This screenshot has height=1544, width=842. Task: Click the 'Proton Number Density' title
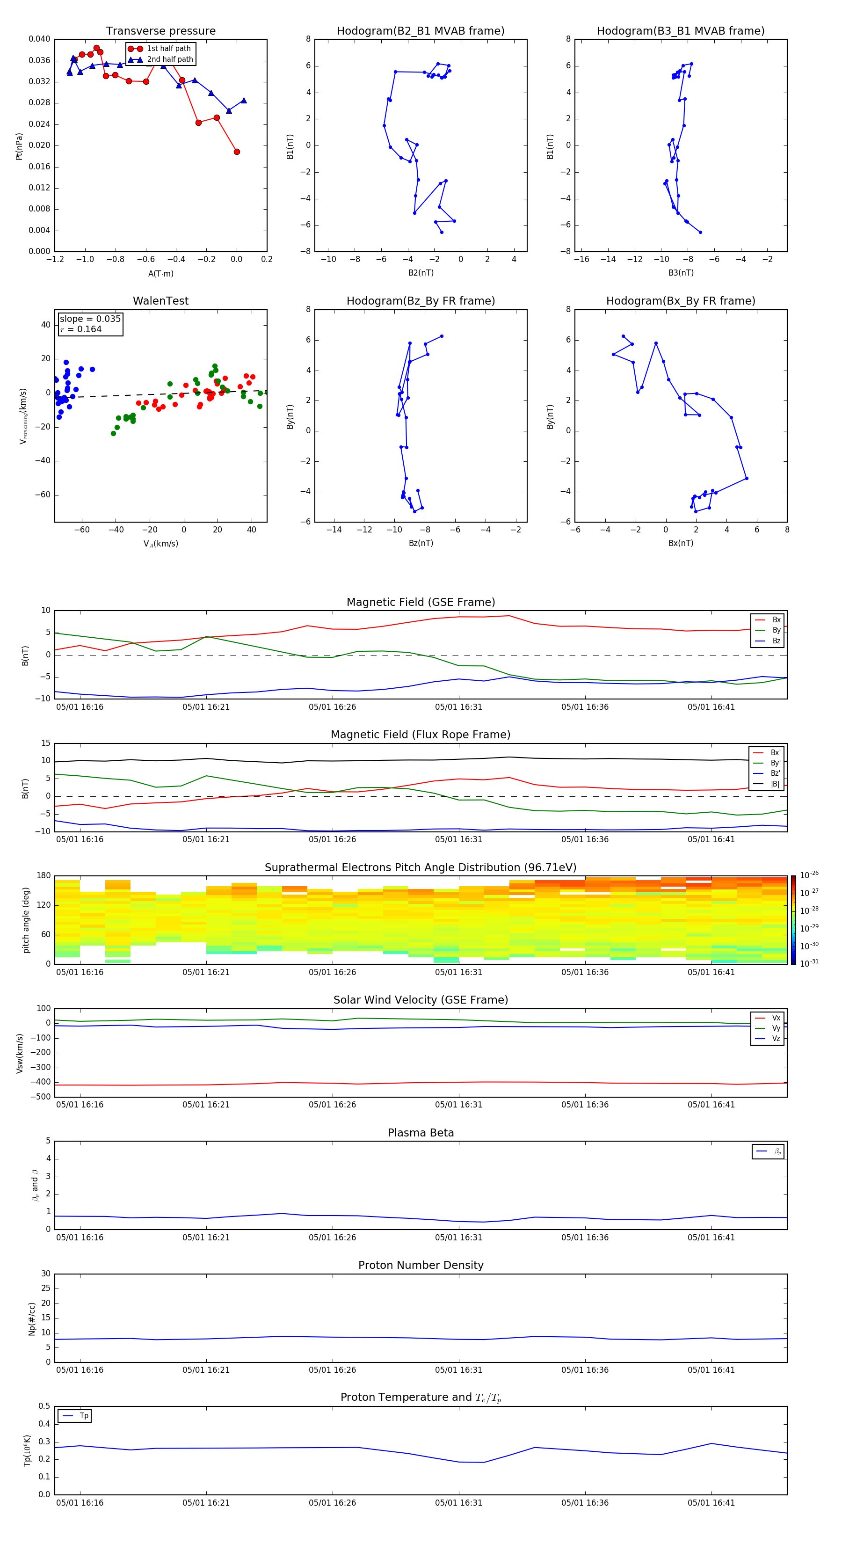pos(421,1265)
